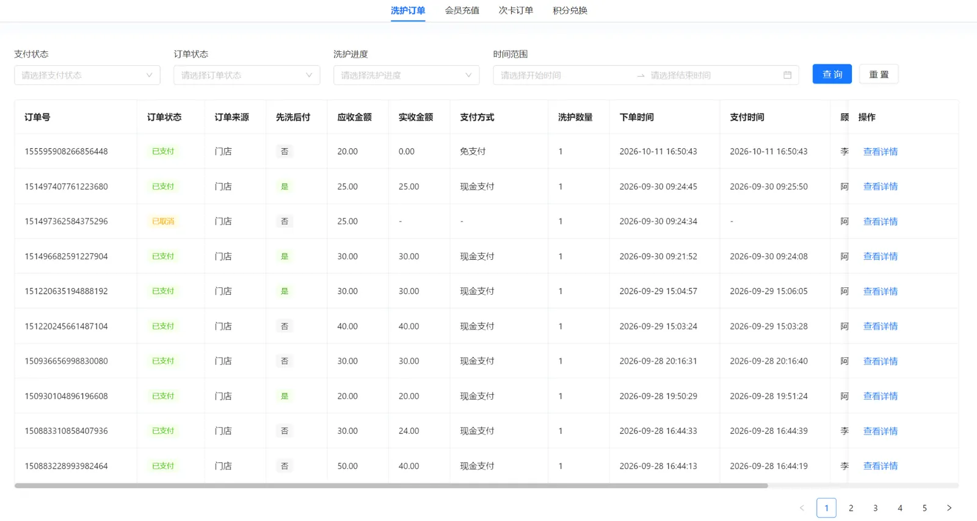Image resolution: width=977 pixels, height=521 pixels.
Task: Click the horizontal table scrollbar
Action: coord(391,486)
